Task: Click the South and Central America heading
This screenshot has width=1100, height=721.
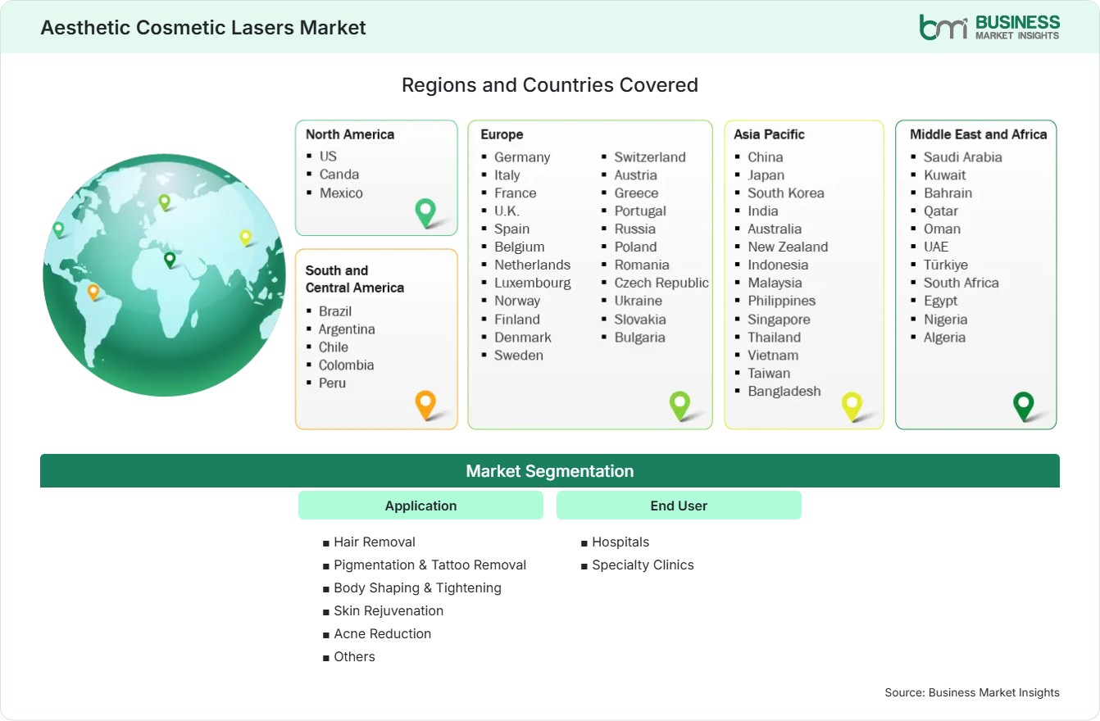Action: click(355, 279)
